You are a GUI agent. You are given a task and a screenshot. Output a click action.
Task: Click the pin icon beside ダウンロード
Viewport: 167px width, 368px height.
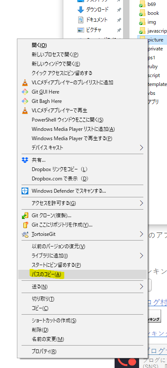[119, 10]
